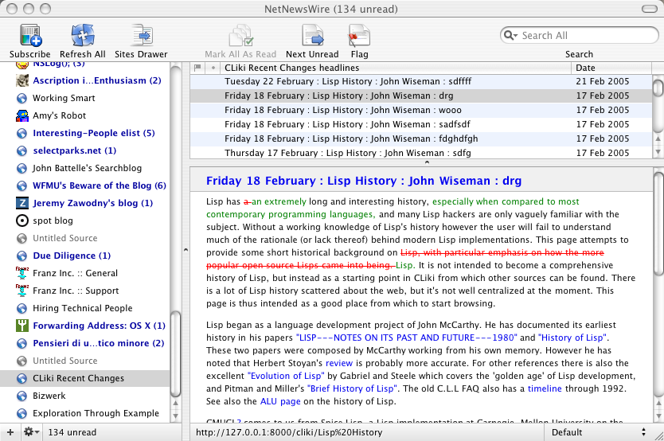The height and width of the screenshot is (441, 664).
Task: Select Ascription is an Anathema feed icon
Action: (x=22, y=80)
